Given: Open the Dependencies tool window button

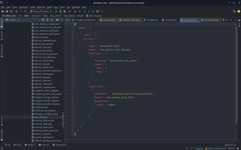Looking at the screenshot, I should click(x=60, y=145).
